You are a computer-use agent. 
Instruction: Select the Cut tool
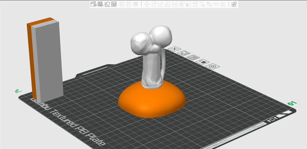(x=174, y=4)
